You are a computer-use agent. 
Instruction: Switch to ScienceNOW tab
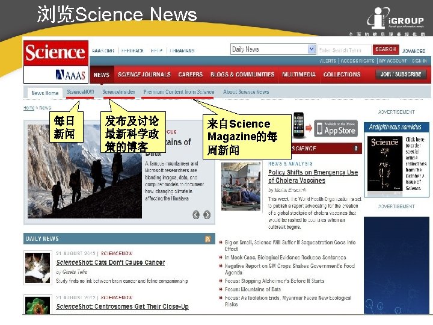81,92
